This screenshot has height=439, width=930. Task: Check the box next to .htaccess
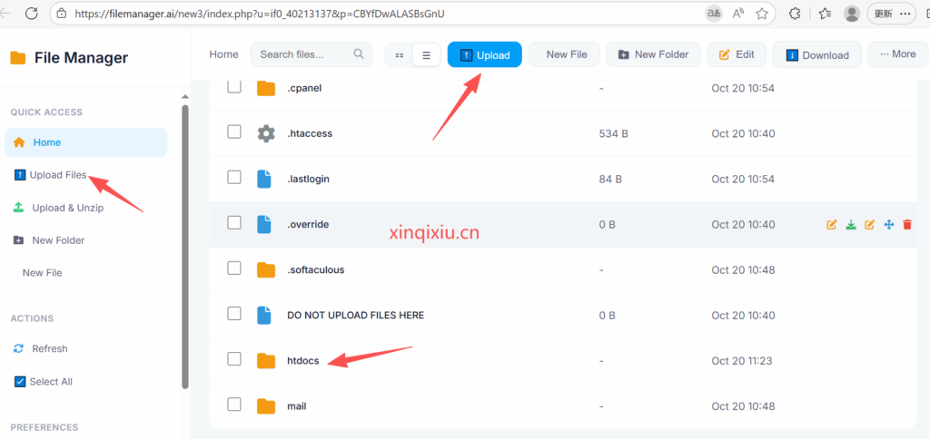[x=234, y=132]
